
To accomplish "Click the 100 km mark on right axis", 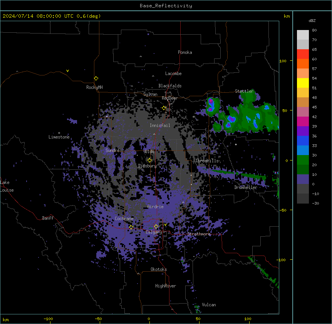I will (283, 61).
